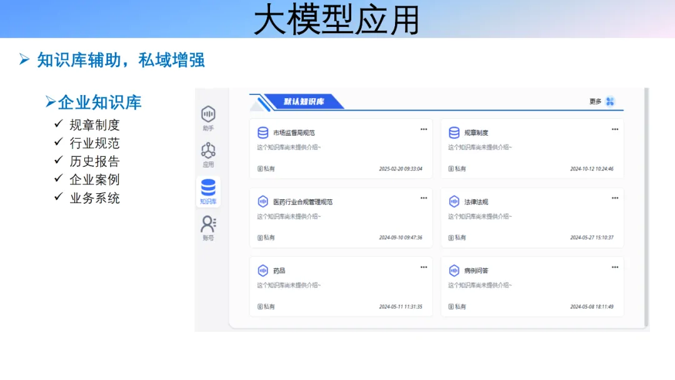Select the 助手 (Assistant) sidebar icon

pos(208,115)
